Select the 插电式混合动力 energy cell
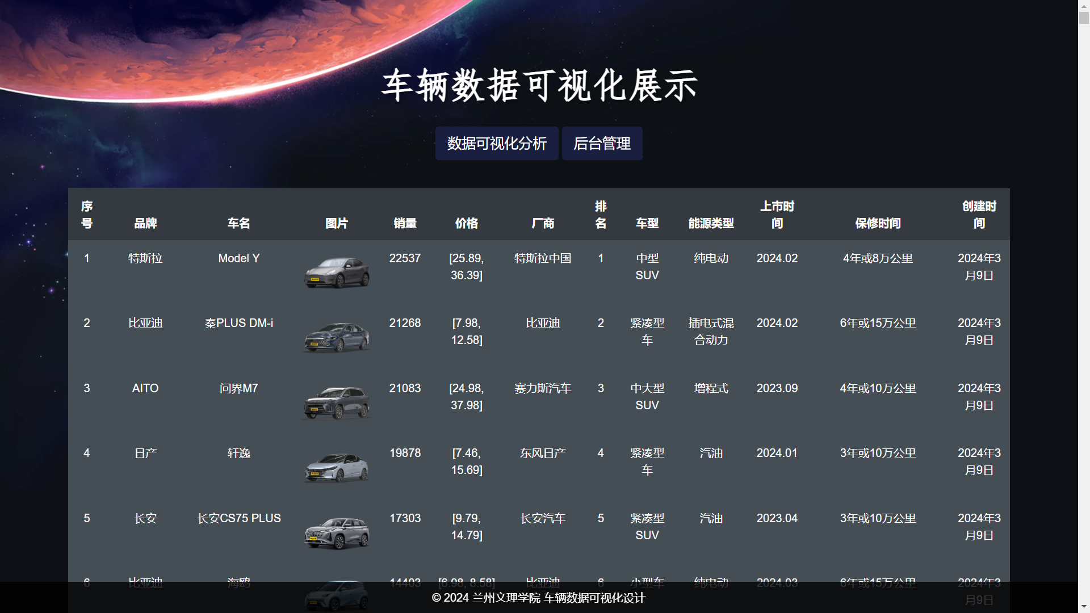Viewport: 1090px width, 613px height. click(711, 331)
